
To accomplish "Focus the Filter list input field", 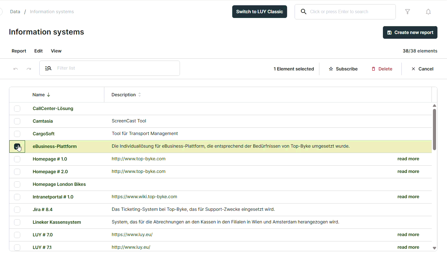I will pyautogui.click(x=115, y=68).
